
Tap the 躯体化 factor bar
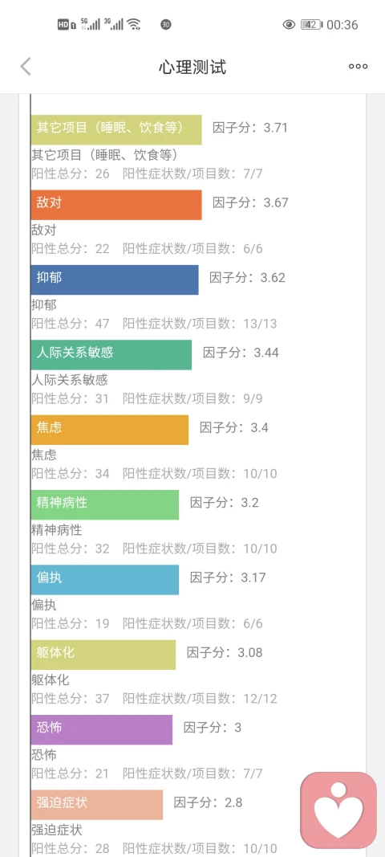[x=103, y=655]
